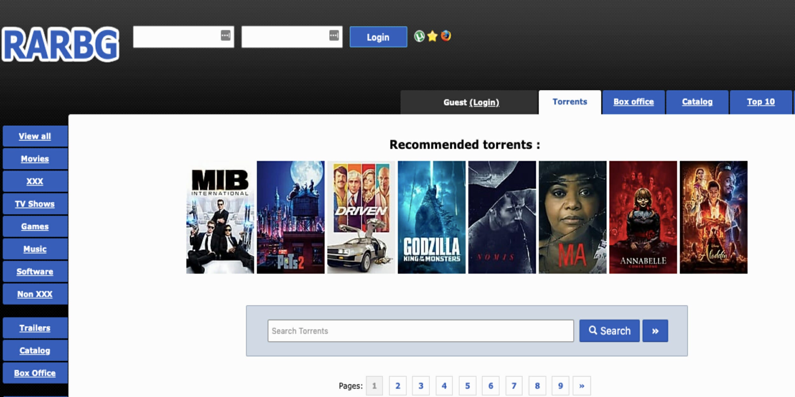
Task: Open Trailers in sidebar
Action: pos(35,328)
